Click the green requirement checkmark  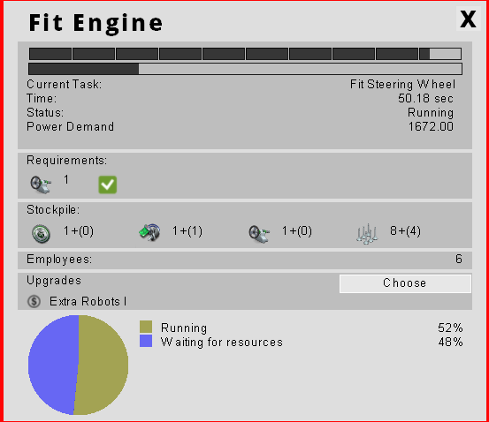[108, 185]
